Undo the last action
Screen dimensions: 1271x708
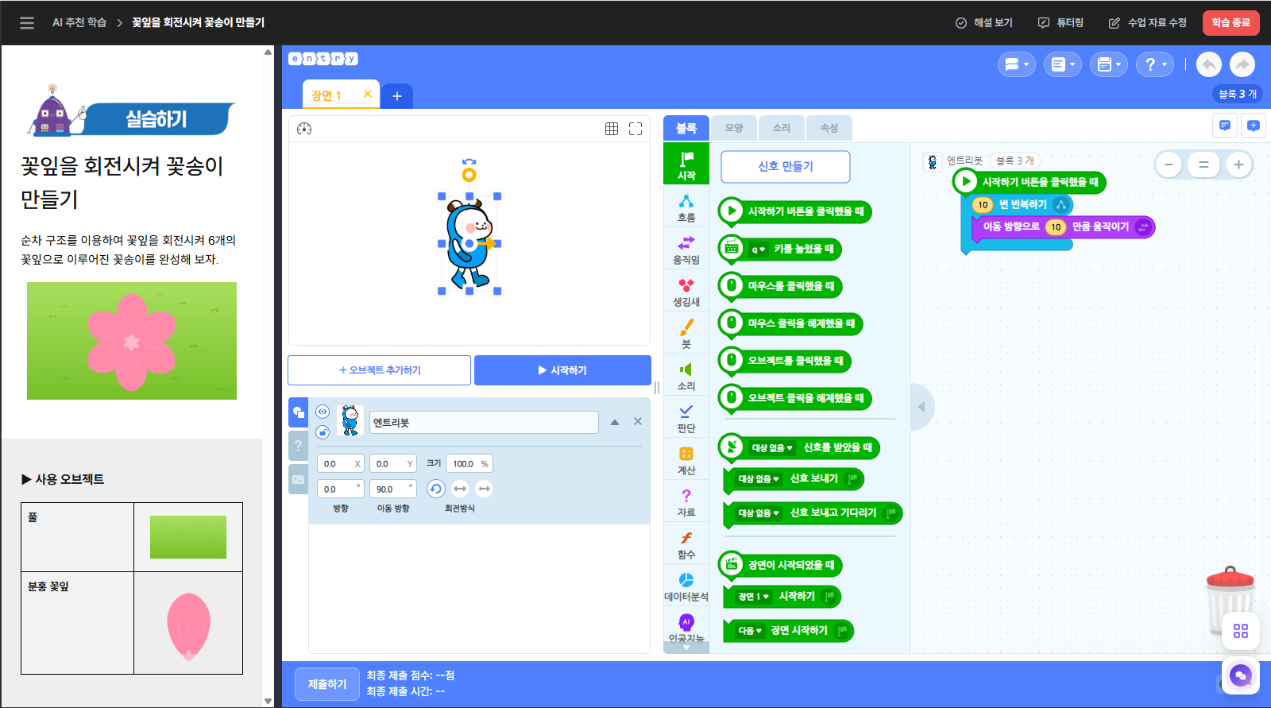(x=1209, y=64)
